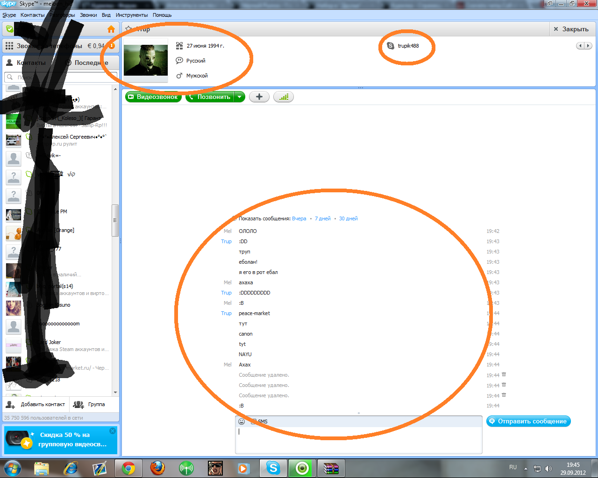This screenshot has width=598, height=478.
Task: Show messages from 30 дней
Action: point(348,218)
